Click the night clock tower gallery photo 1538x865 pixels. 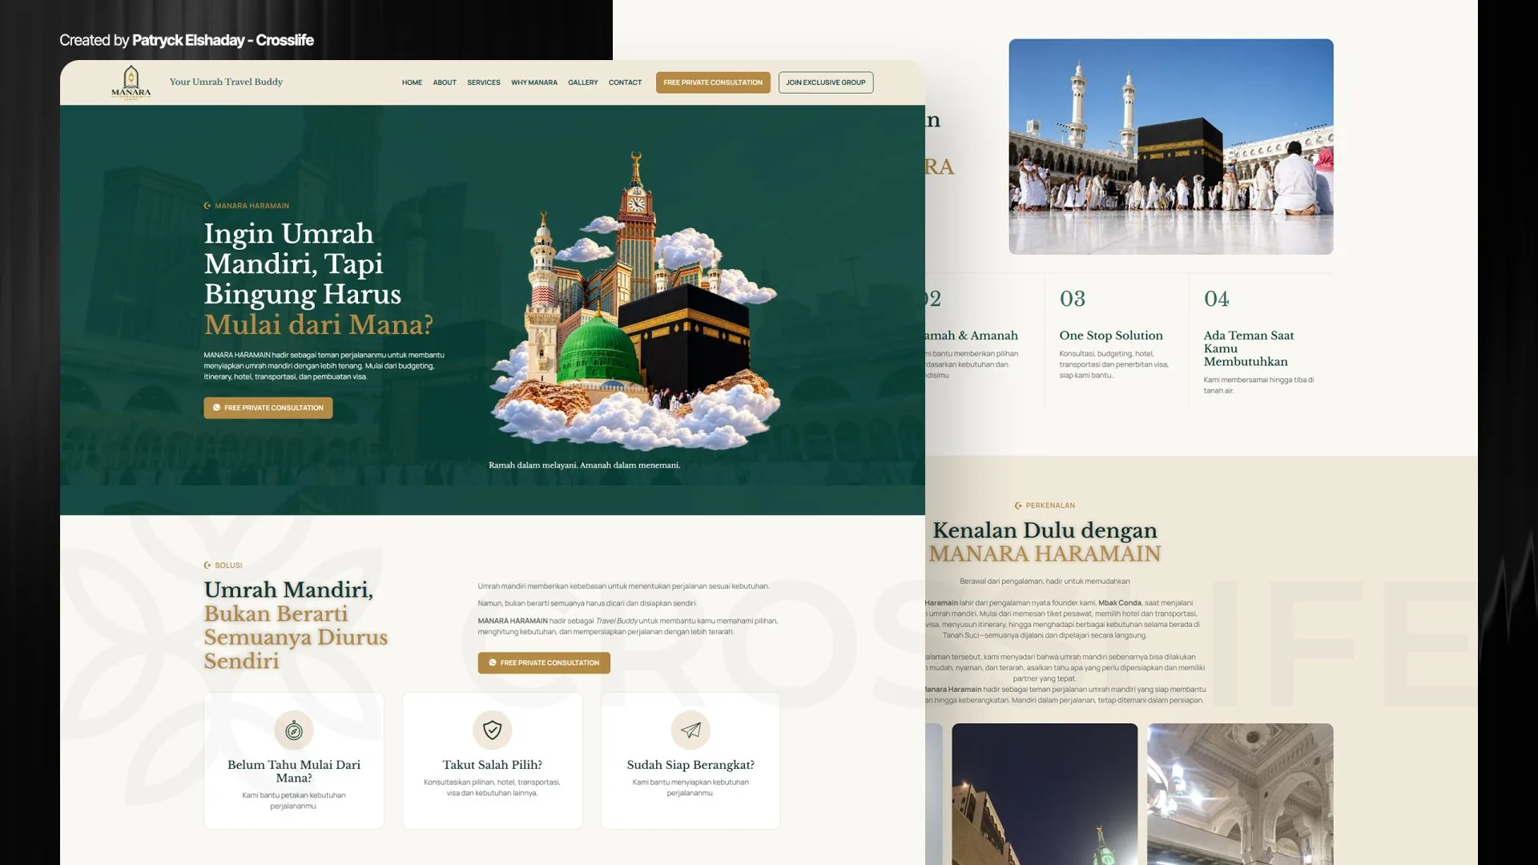[1045, 794]
